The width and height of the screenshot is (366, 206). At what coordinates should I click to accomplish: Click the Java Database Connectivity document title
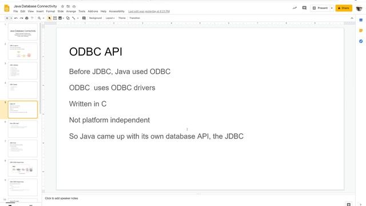[x=35, y=6]
